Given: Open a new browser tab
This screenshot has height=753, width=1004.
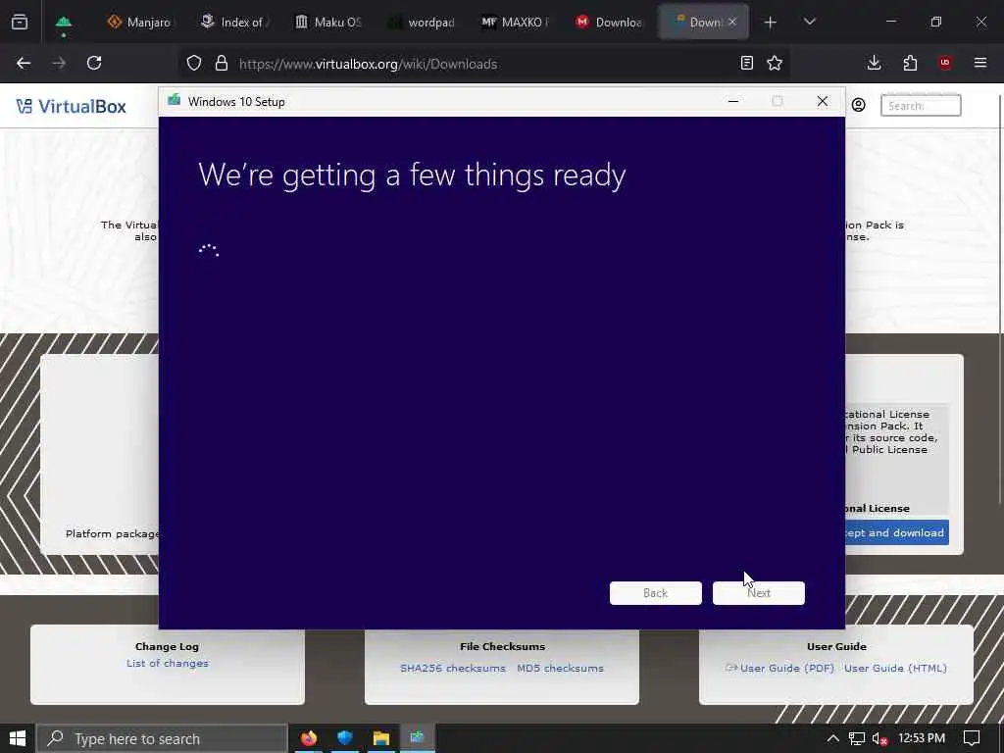Looking at the screenshot, I should pyautogui.click(x=771, y=23).
